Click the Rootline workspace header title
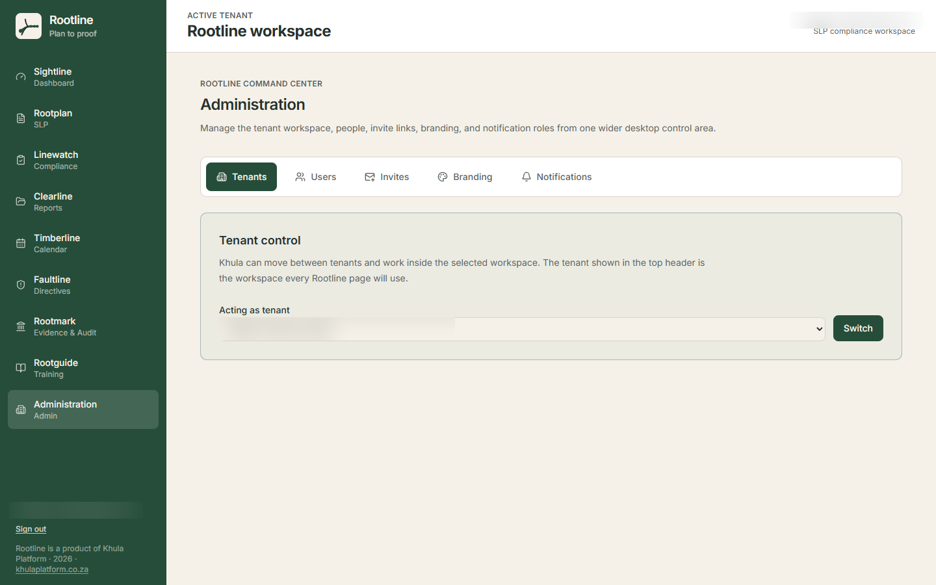Screen dimensions: 936x585 (x=259, y=31)
